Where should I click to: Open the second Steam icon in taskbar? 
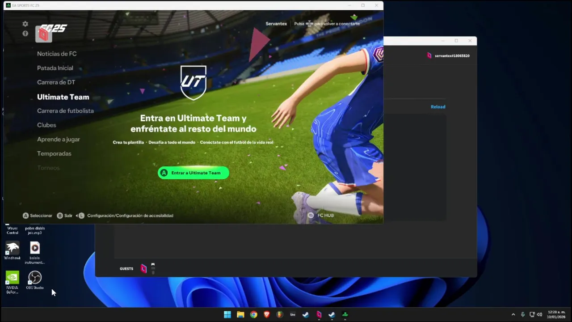332,314
